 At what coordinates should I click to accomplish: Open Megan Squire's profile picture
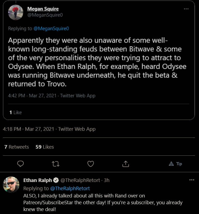pos(16,12)
